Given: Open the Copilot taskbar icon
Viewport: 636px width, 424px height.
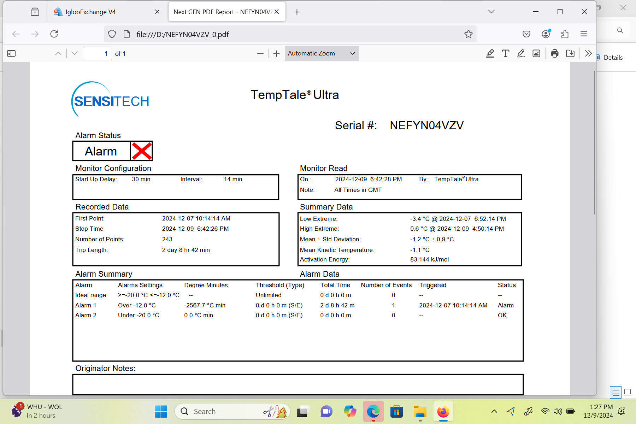Looking at the screenshot, I should (350, 412).
